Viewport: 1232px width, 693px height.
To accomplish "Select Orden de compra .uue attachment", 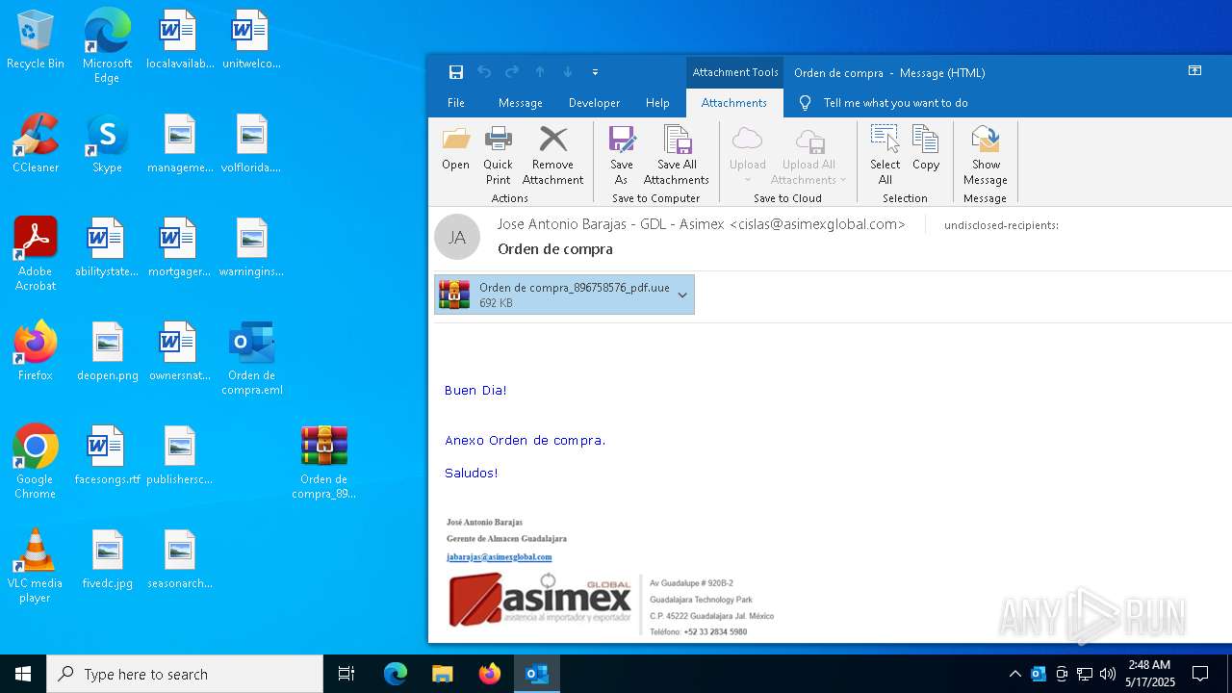I will [x=564, y=295].
